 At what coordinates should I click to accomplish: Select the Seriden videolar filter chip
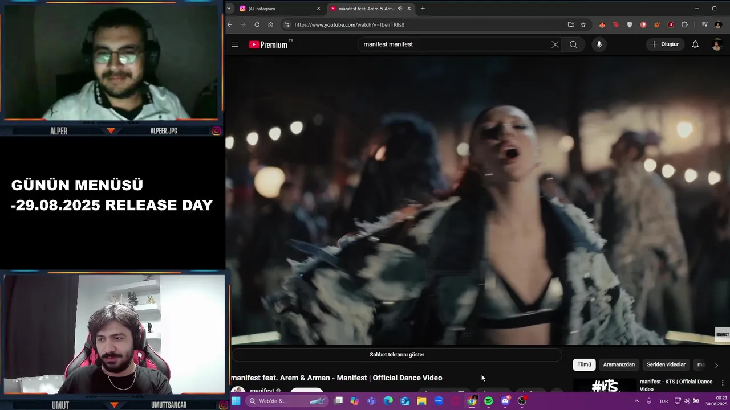pyautogui.click(x=666, y=364)
